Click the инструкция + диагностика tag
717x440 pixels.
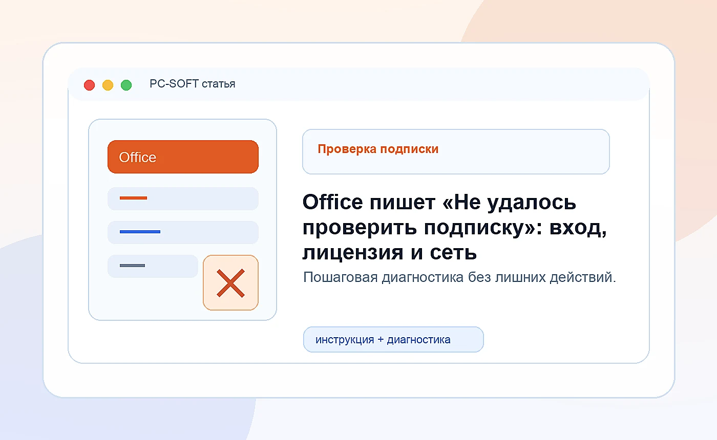tap(393, 340)
